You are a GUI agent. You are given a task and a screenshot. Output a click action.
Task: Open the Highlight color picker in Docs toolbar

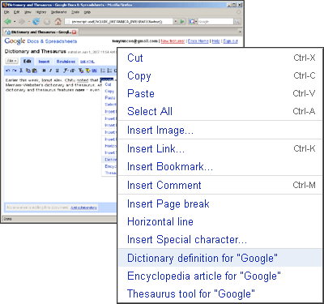click(x=87, y=71)
